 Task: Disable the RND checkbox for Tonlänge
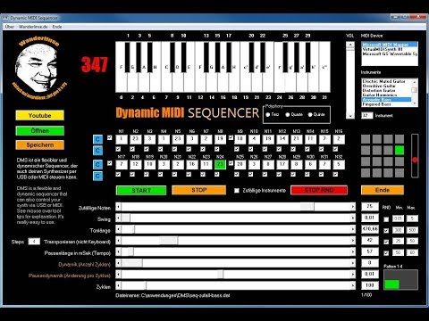click(386, 231)
